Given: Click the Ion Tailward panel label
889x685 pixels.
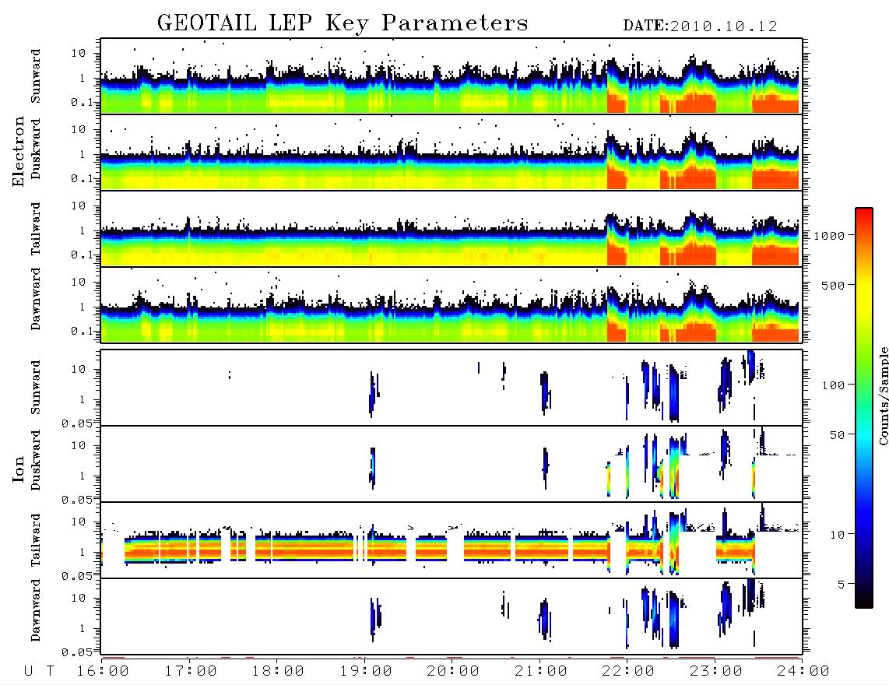Looking at the screenshot, I should point(36,540).
